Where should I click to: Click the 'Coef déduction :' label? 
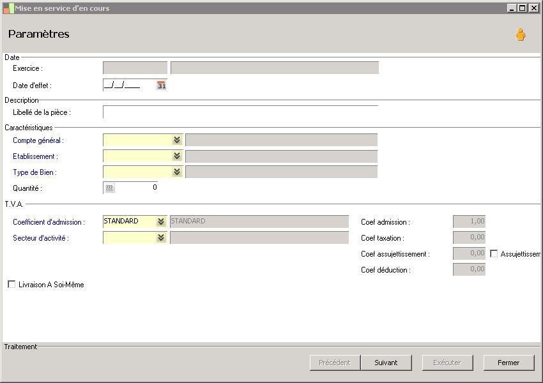coord(386,270)
